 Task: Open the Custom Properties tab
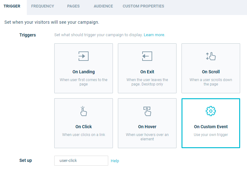[143, 6]
